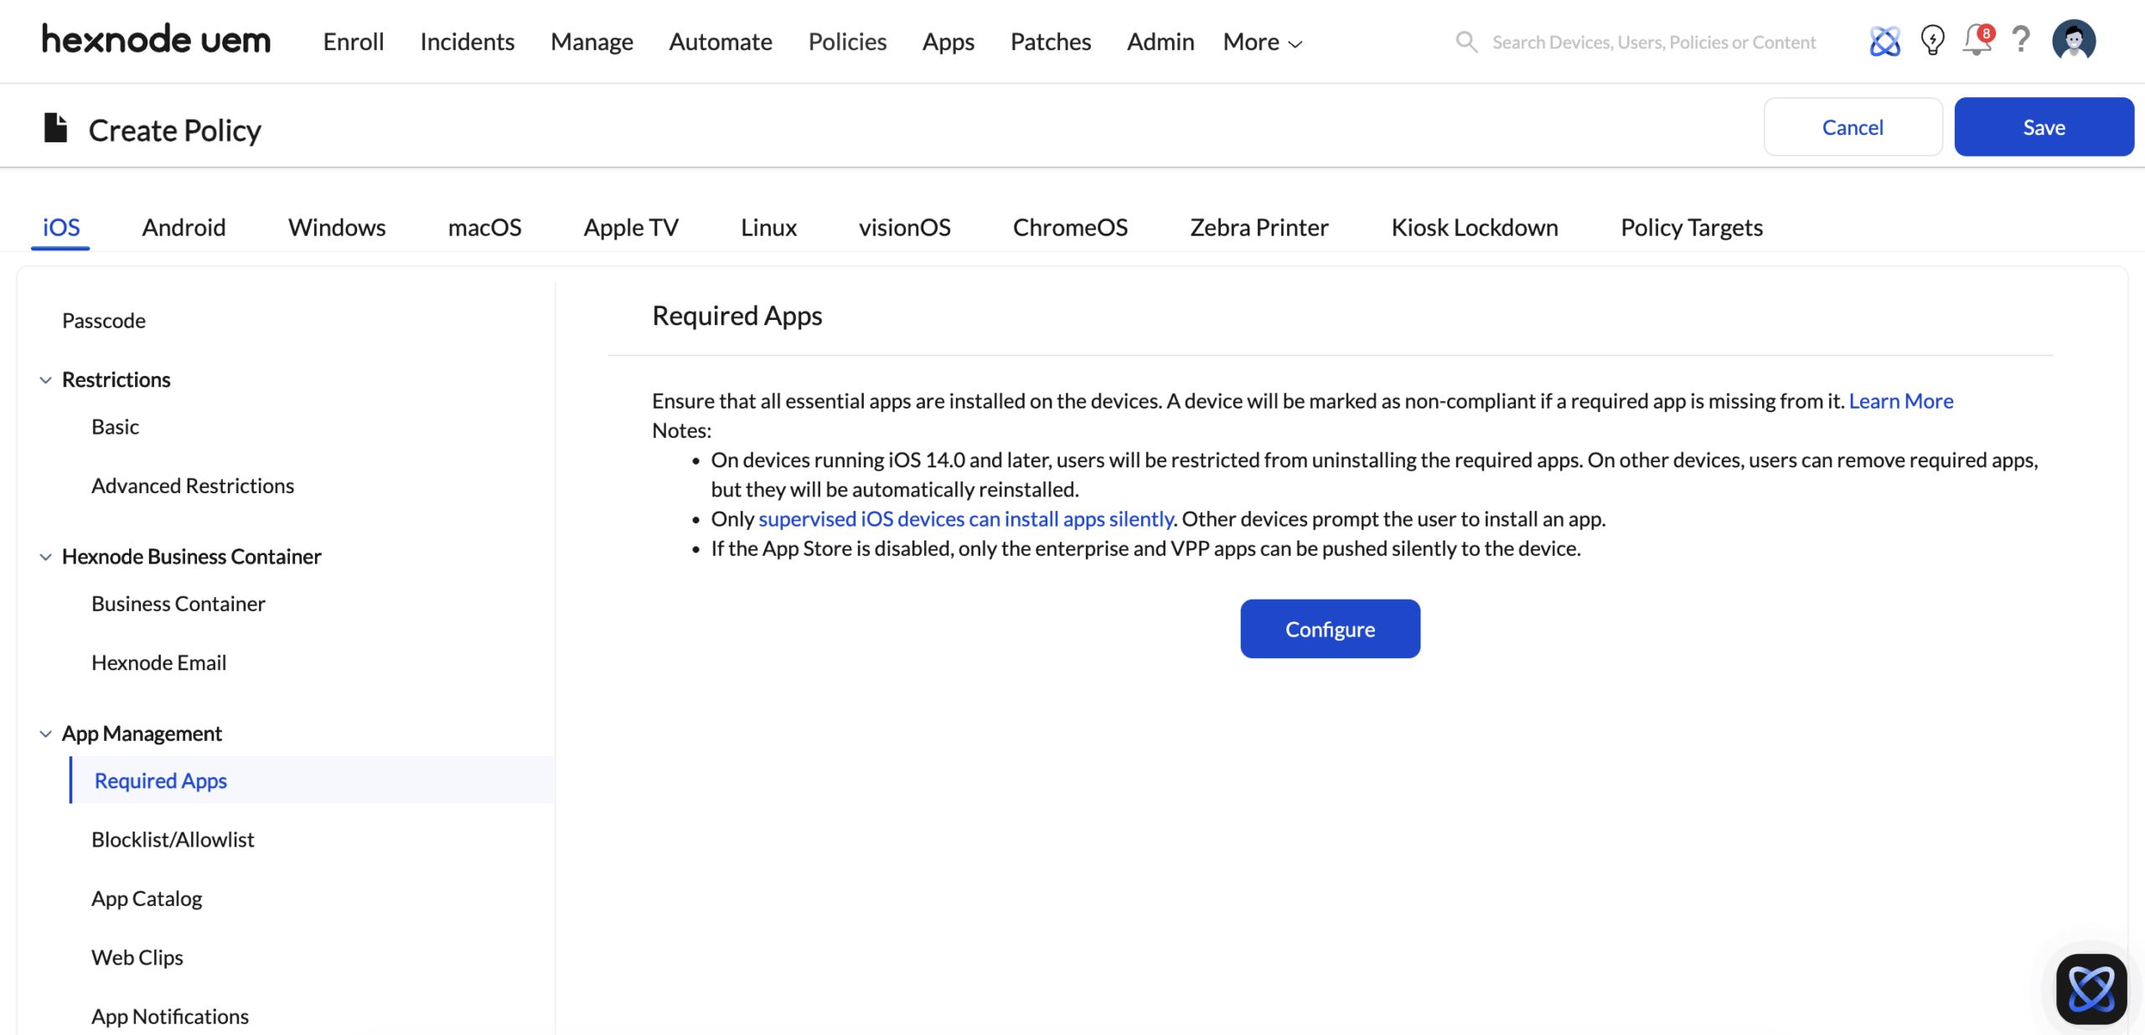Screen dimensions: 2145x1035
Task: Select Business Container in the sidebar
Action: point(178,604)
